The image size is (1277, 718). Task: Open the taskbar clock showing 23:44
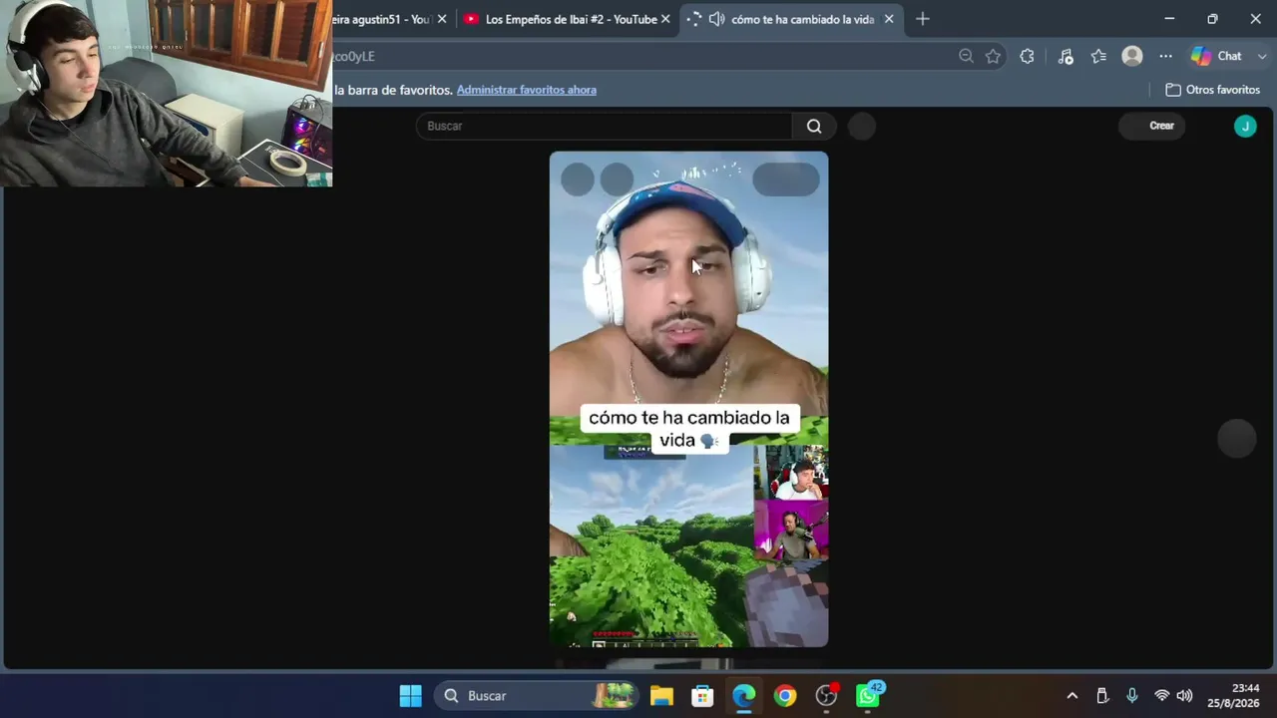(x=1233, y=696)
